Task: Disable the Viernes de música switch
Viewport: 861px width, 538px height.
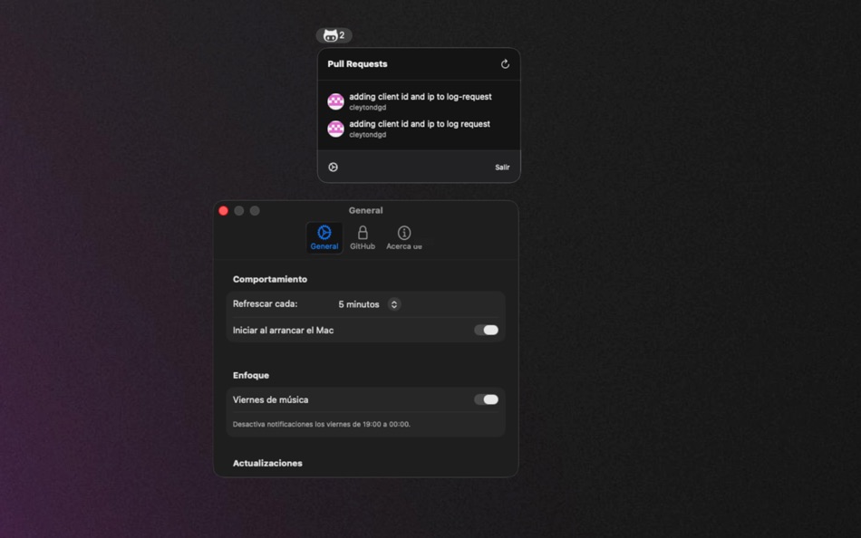Action: 486,399
